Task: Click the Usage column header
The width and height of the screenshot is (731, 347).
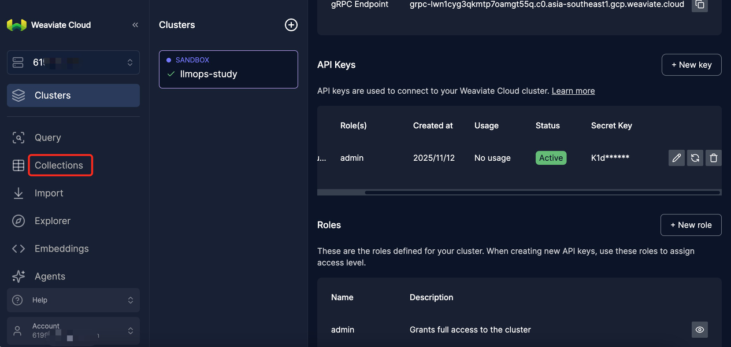Action: [487, 125]
